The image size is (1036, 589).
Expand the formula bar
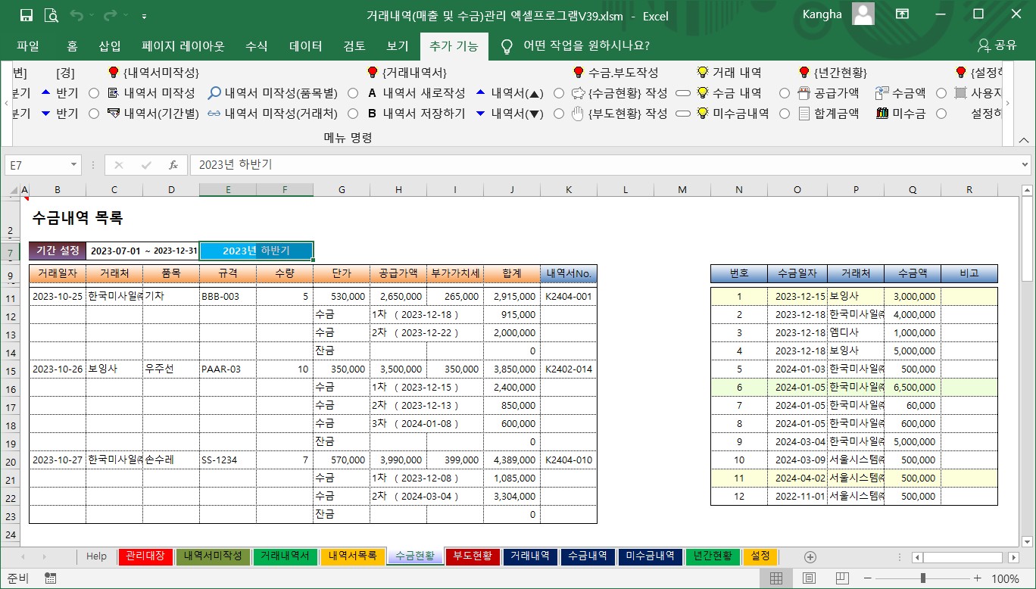tap(1025, 164)
